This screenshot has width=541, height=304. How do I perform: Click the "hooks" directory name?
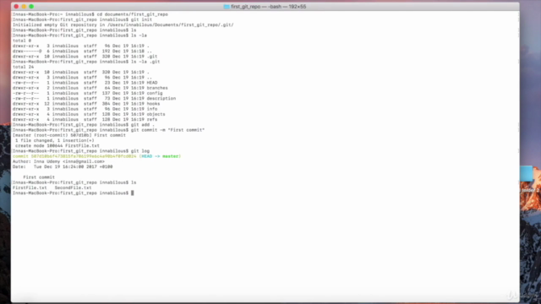(x=153, y=104)
